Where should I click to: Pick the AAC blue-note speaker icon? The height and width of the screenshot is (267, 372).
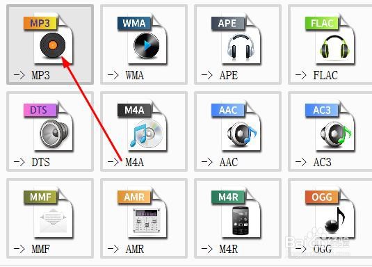click(236, 126)
